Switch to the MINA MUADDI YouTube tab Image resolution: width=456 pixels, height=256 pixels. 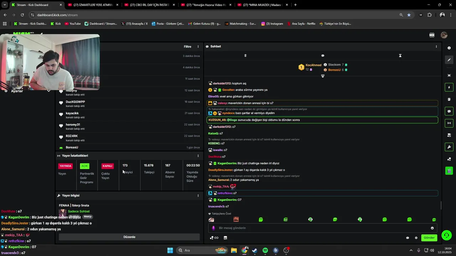(263, 5)
